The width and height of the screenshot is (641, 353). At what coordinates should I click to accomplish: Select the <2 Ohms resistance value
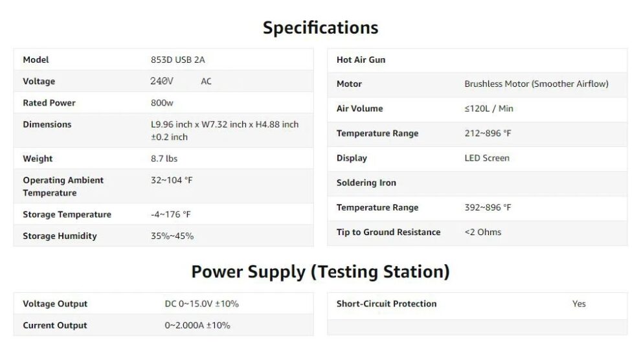(x=483, y=232)
